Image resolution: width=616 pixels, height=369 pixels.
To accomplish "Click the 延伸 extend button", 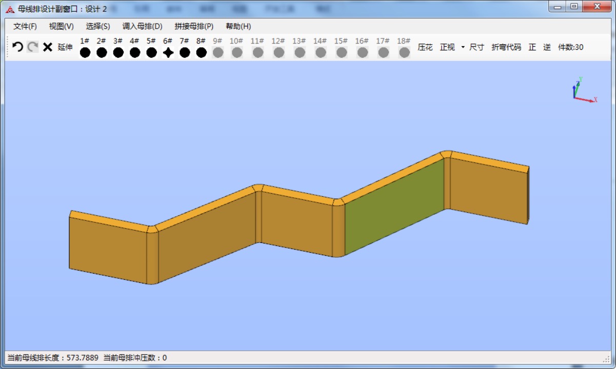I will 65,47.
